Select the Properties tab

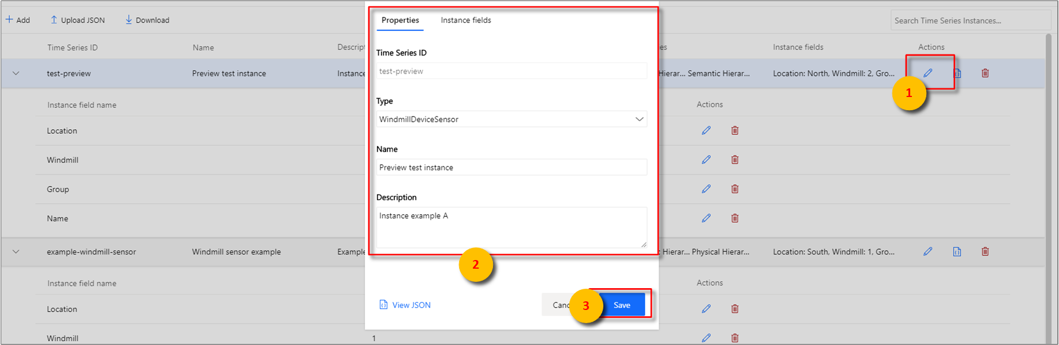tap(400, 20)
